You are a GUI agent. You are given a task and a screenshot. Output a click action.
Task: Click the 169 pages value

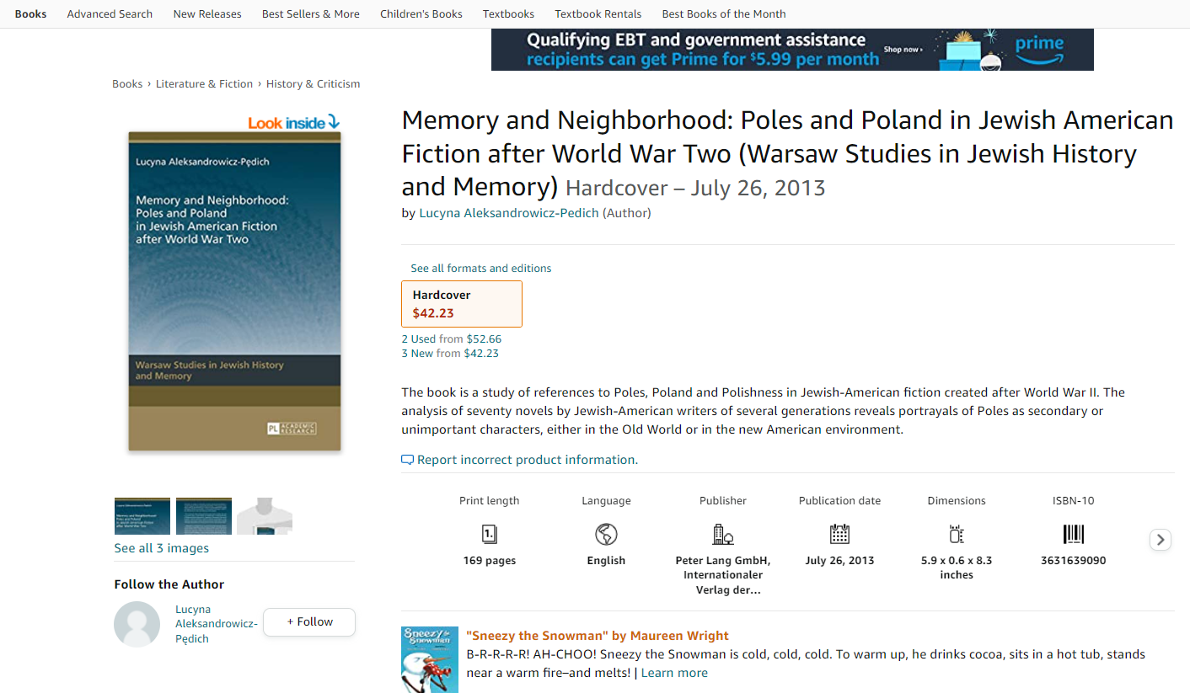490,561
